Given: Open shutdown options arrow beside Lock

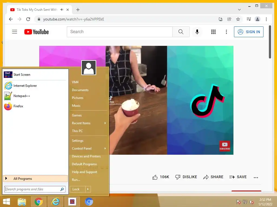Looking at the screenshot, I should tap(88, 189).
